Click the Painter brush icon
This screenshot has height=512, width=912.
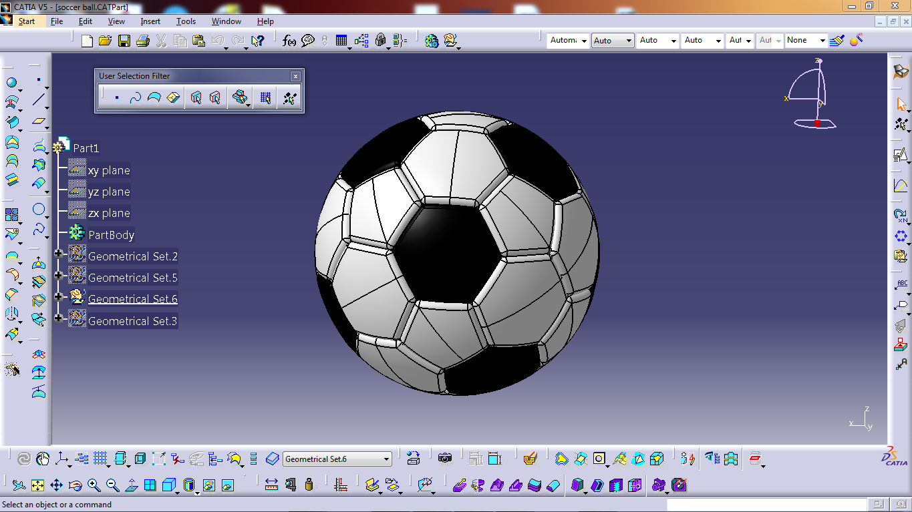837,41
